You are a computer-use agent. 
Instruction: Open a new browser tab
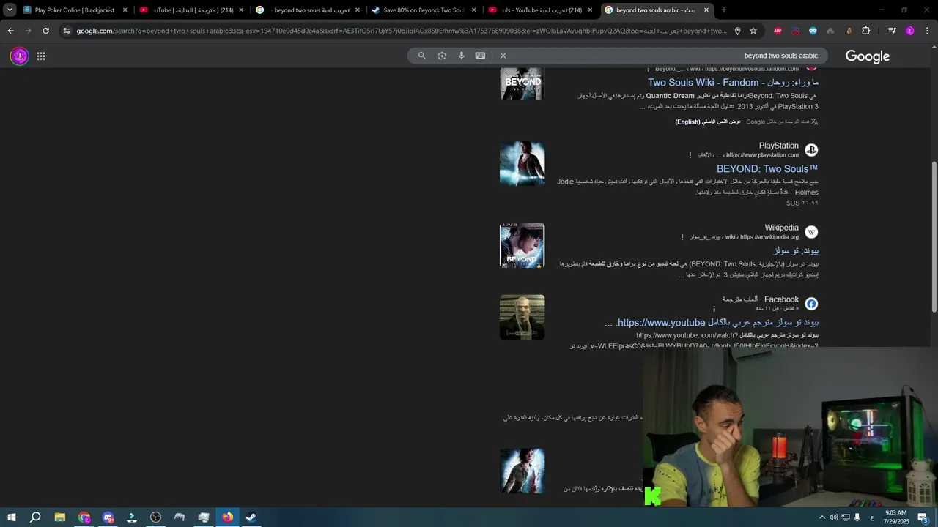tap(724, 10)
